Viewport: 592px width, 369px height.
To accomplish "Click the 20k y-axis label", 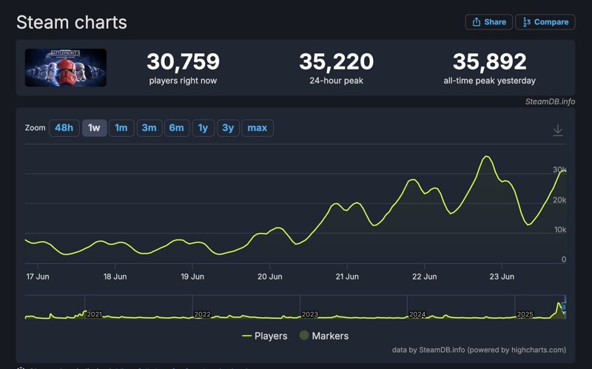I will pyautogui.click(x=559, y=200).
